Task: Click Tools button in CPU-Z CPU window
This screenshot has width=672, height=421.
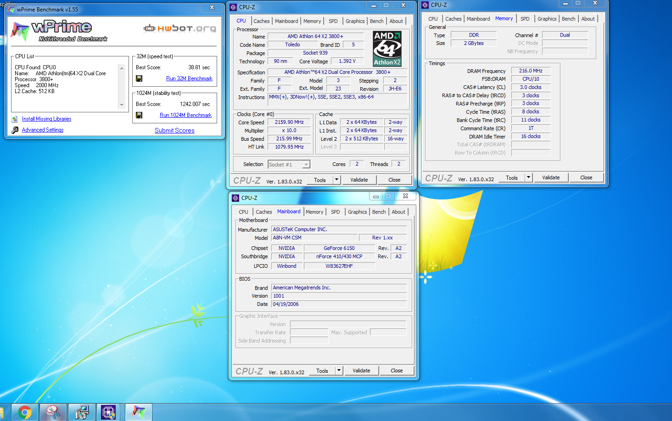Action: point(320,180)
